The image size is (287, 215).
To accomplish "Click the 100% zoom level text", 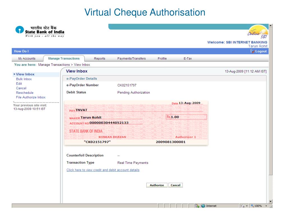I will click(x=258, y=206).
